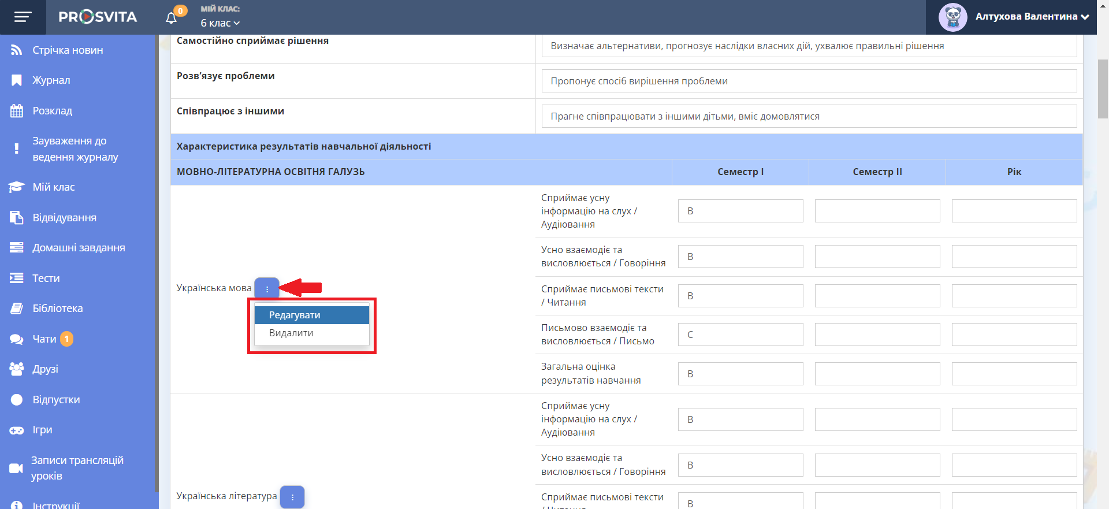Open Бібліотека section
Screen dimensions: 1109x509
58,309
